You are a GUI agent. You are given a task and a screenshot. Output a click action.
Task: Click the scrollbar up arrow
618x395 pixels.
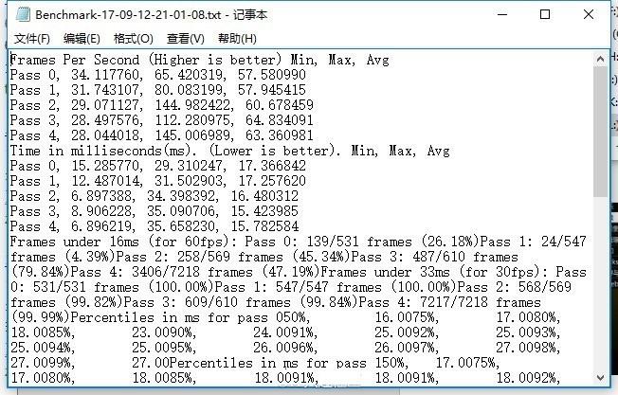click(x=600, y=60)
